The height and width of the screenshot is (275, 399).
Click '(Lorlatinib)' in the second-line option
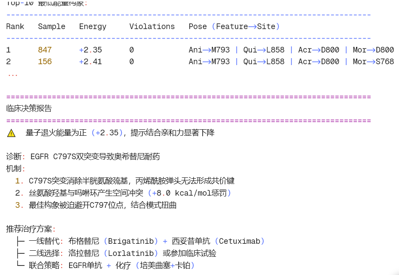(x=131, y=253)
